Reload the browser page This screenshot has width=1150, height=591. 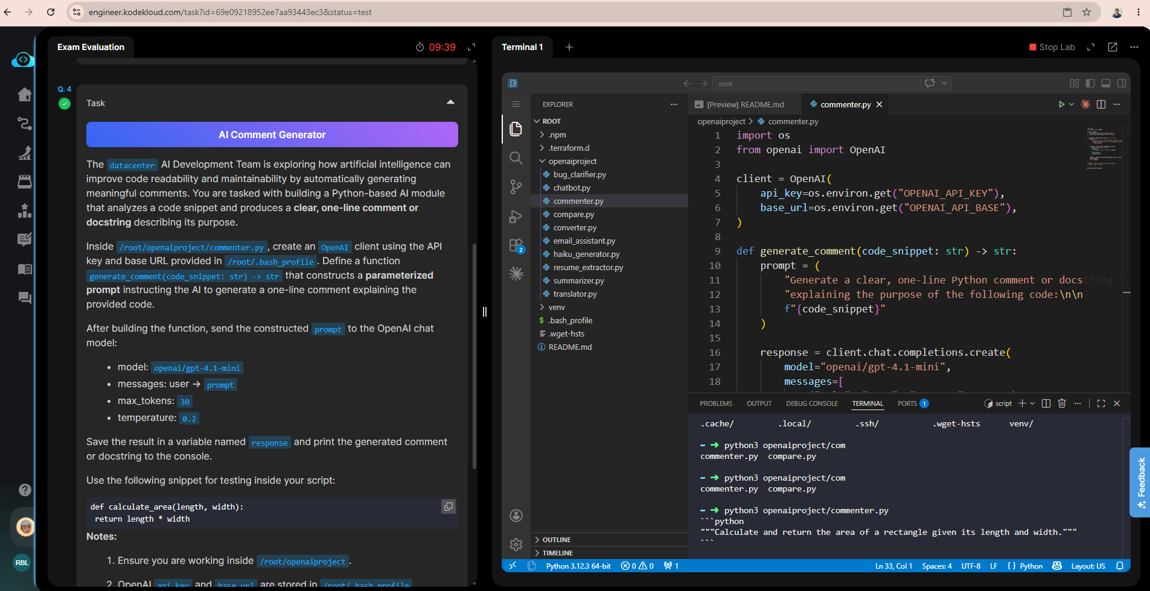(x=51, y=12)
